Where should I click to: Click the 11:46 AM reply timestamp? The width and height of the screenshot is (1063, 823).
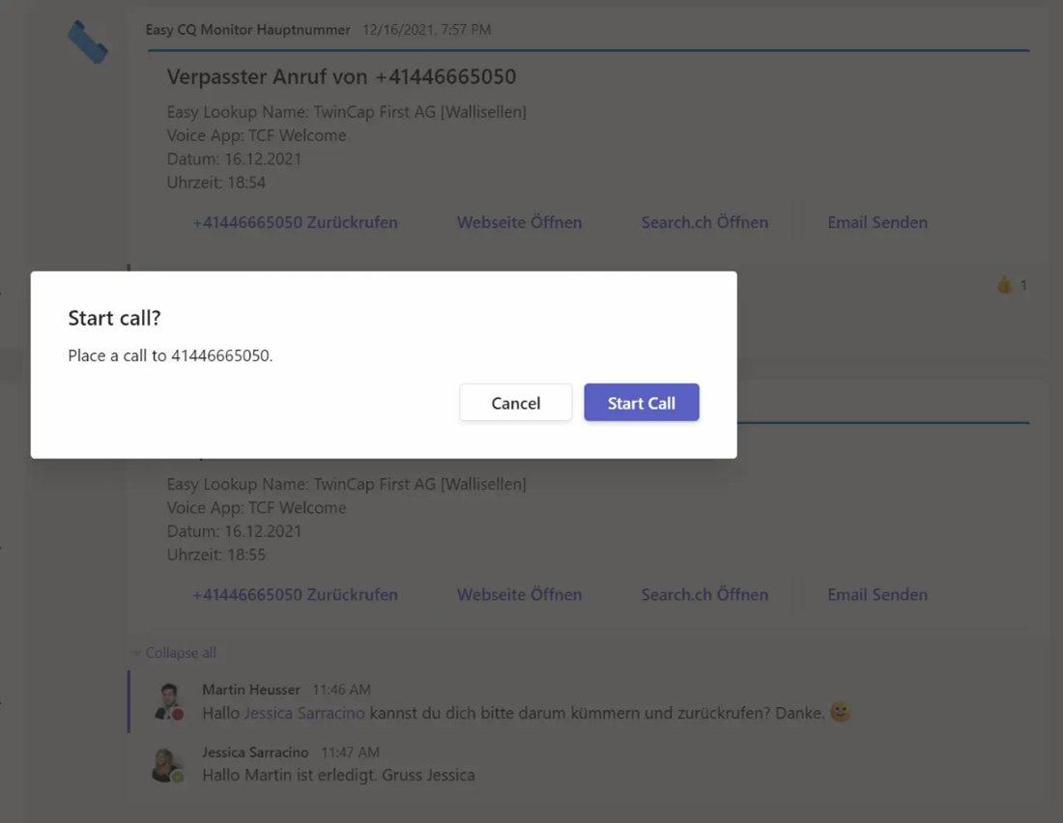[342, 690]
